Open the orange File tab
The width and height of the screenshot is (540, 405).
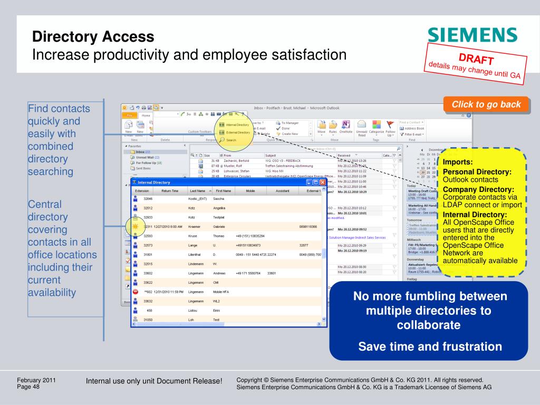pos(130,115)
